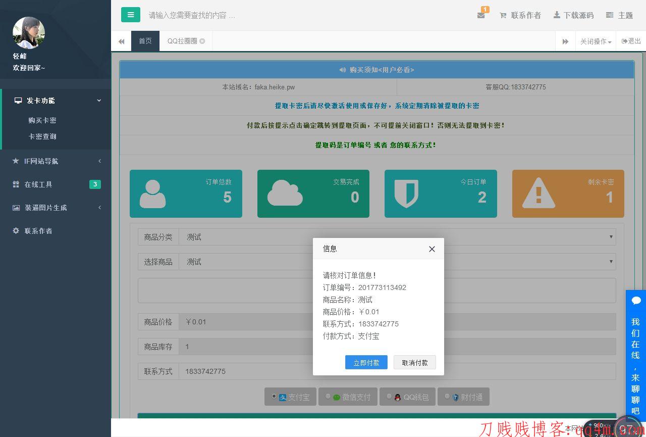This screenshot has width=646, height=437.
Task: Click the download icon beside 下载源码
Action: (x=557, y=15)
